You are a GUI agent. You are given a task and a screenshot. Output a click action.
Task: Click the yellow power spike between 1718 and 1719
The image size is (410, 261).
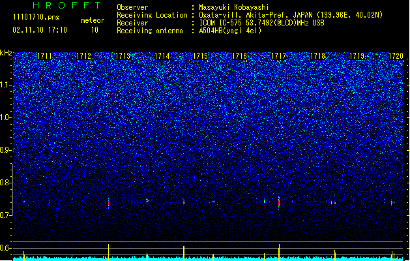pyautogui.click(x=334, y=255)
